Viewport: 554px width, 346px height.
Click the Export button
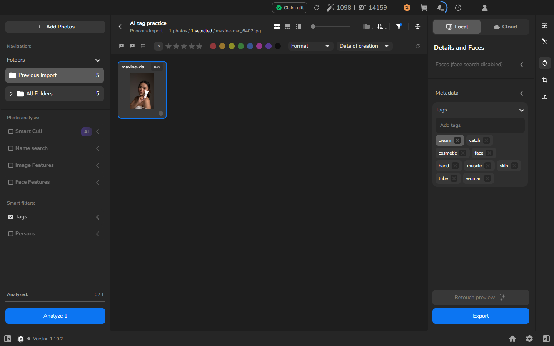point(481,316)
